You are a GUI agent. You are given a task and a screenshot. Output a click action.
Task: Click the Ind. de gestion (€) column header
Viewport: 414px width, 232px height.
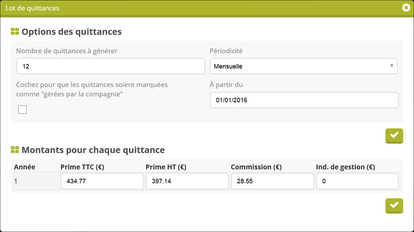(345, 167)
